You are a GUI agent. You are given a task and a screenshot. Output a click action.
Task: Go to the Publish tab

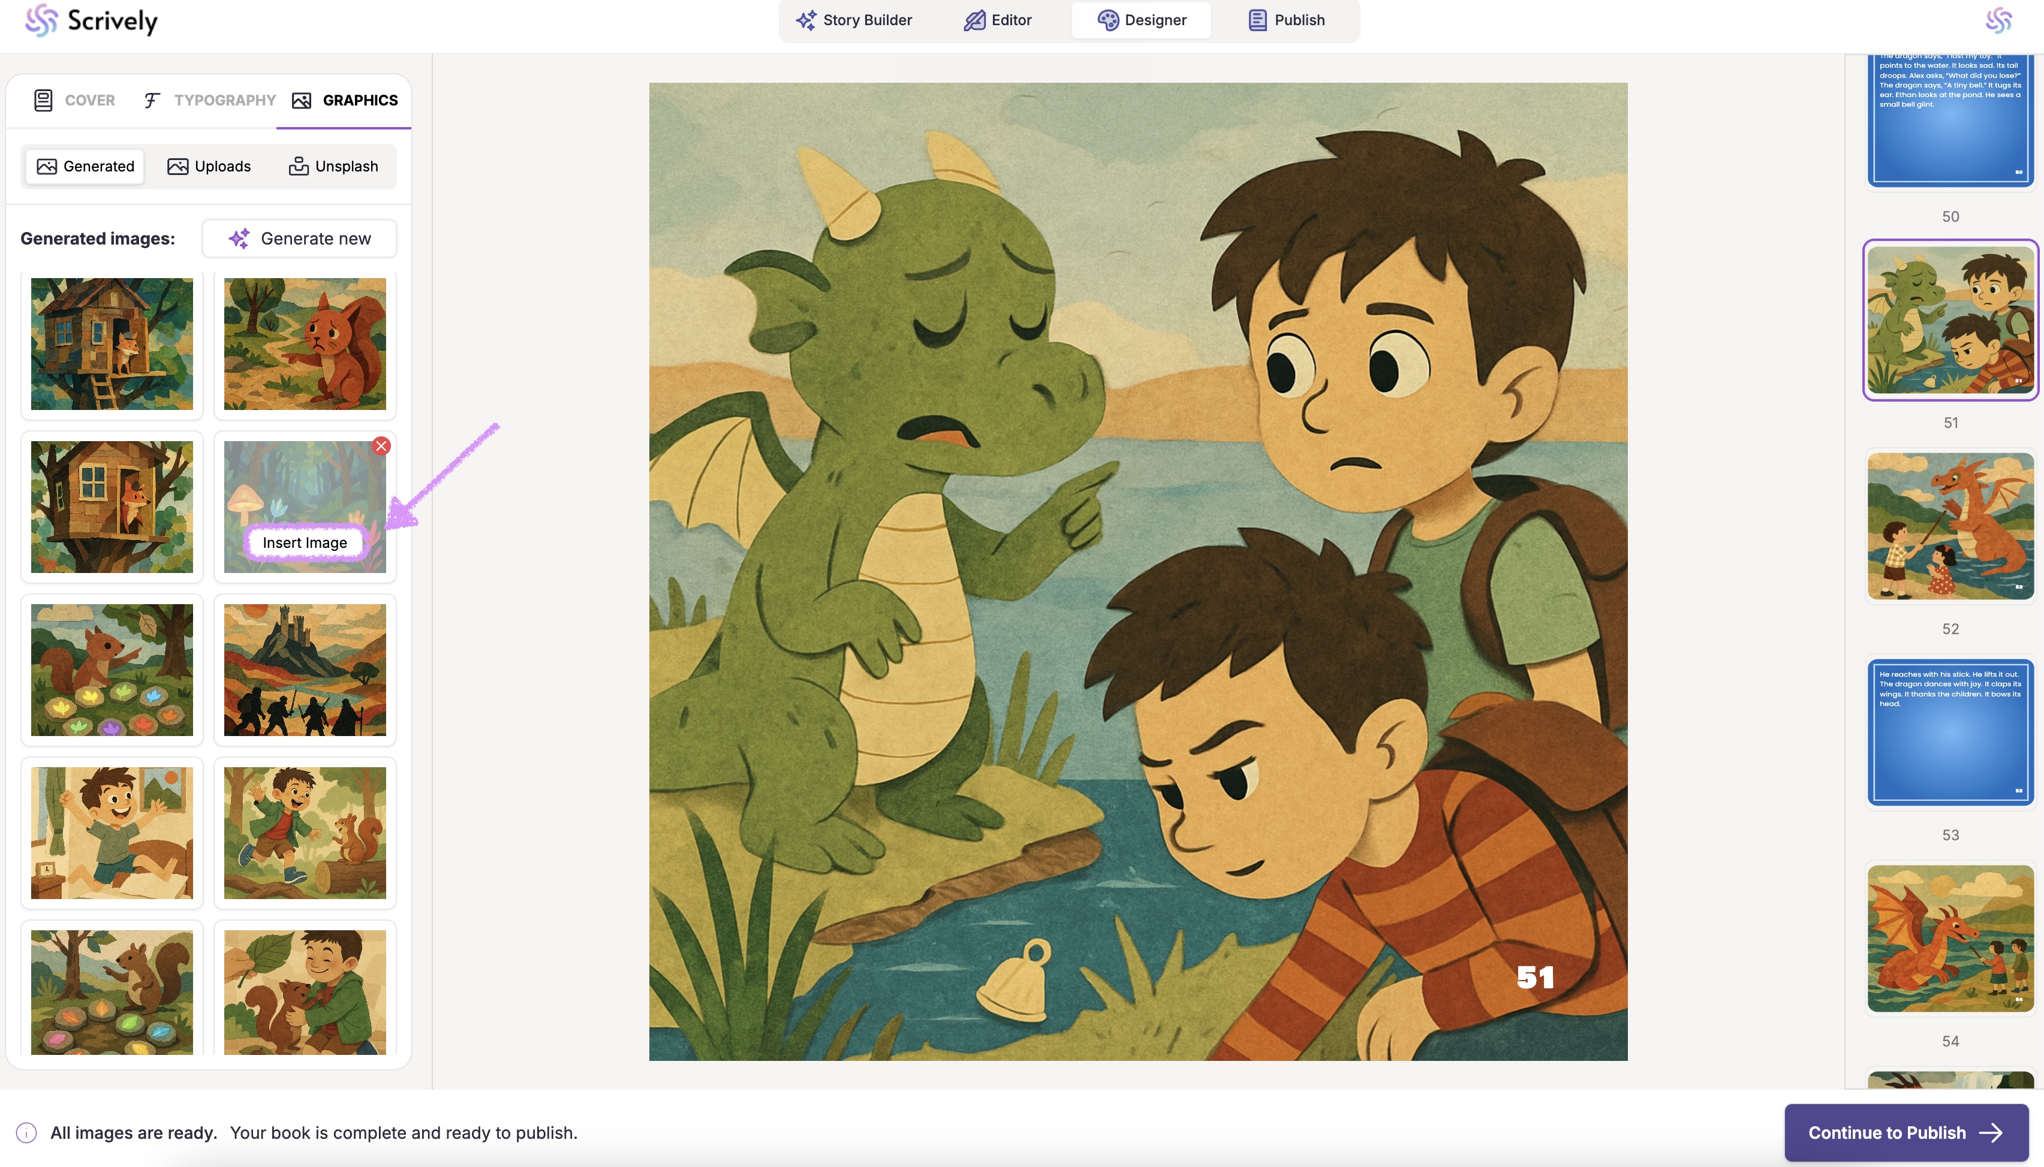pos(1287,20)
